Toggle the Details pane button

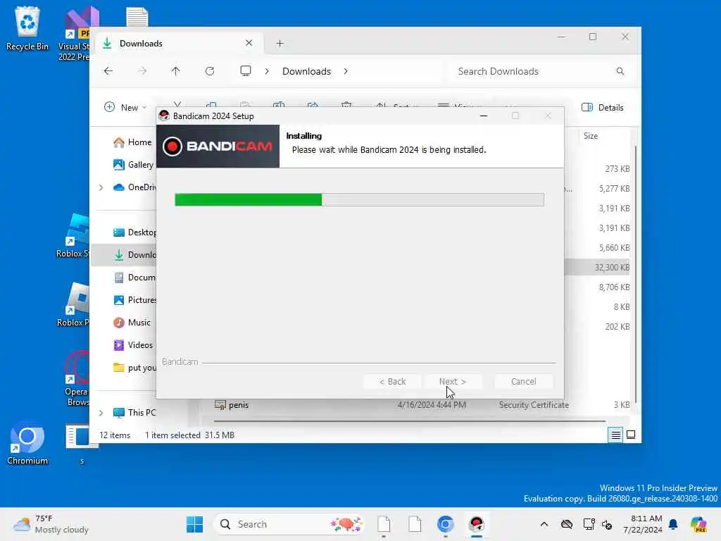(x=603, y=107)
